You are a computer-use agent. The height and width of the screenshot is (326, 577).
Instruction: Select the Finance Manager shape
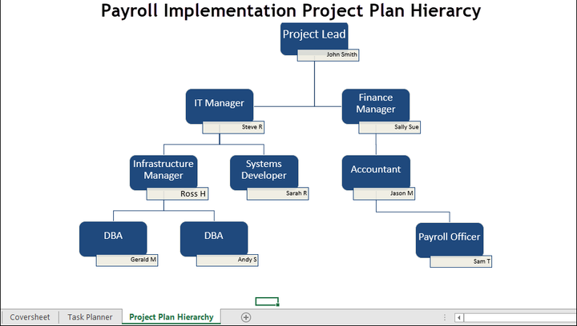[x=375, y=105]
